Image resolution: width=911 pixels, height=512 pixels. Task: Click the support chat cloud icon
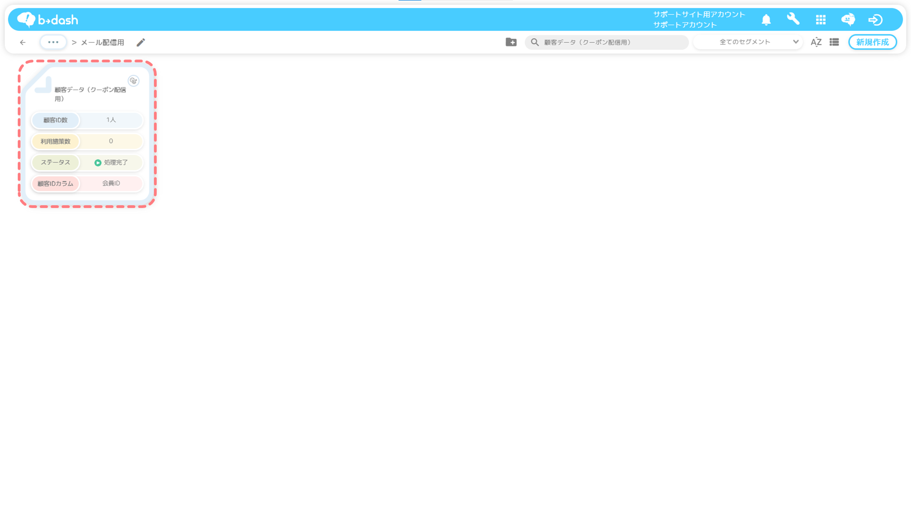848,20
